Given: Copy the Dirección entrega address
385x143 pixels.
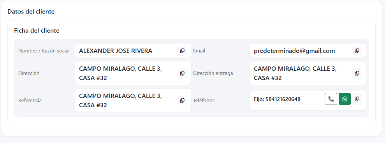Looking at the screenshot, I should click(x=357, y=73).
